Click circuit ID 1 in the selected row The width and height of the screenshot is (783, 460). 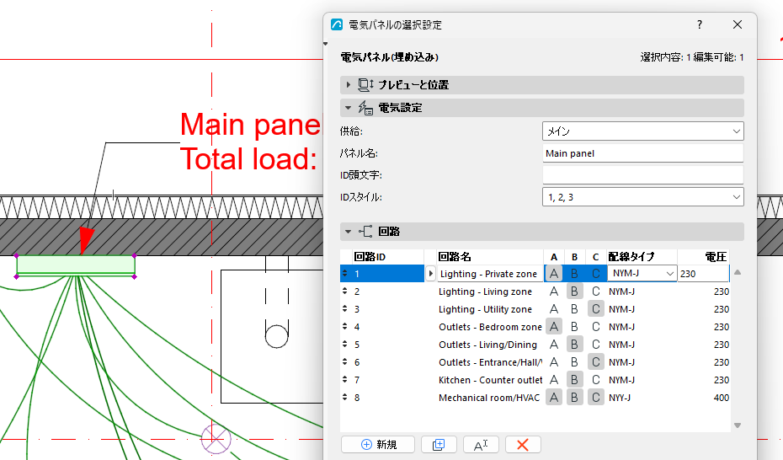[x=357, y=274]
